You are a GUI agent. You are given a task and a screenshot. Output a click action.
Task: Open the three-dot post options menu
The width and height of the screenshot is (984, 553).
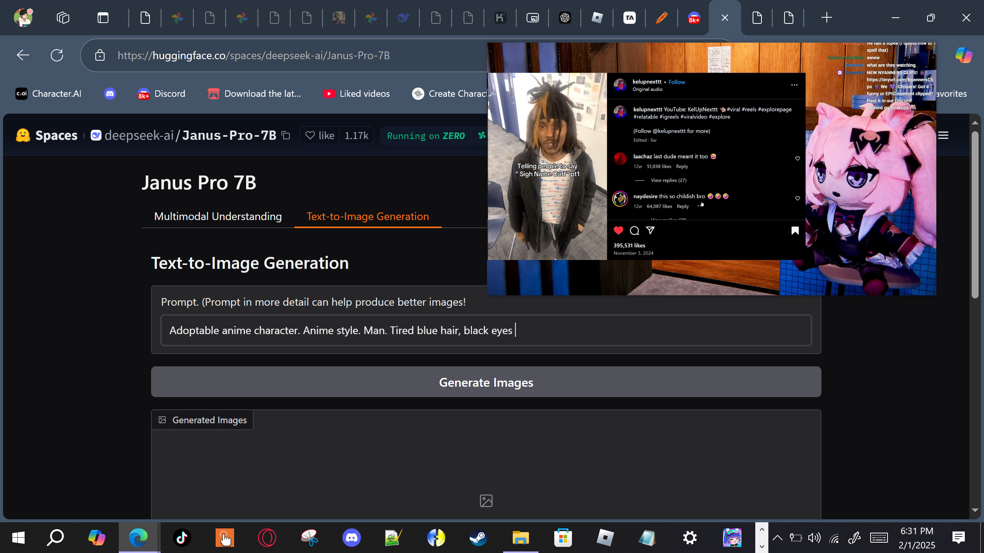[x=794, y=85]
